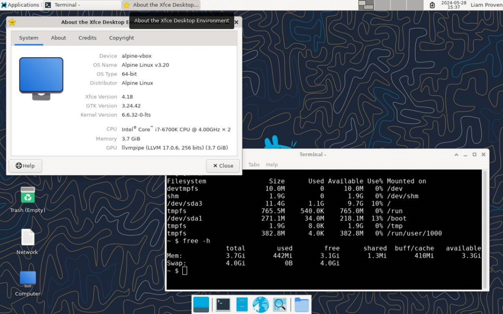Open the Help menu in Terminal

[x=272, y=164]
